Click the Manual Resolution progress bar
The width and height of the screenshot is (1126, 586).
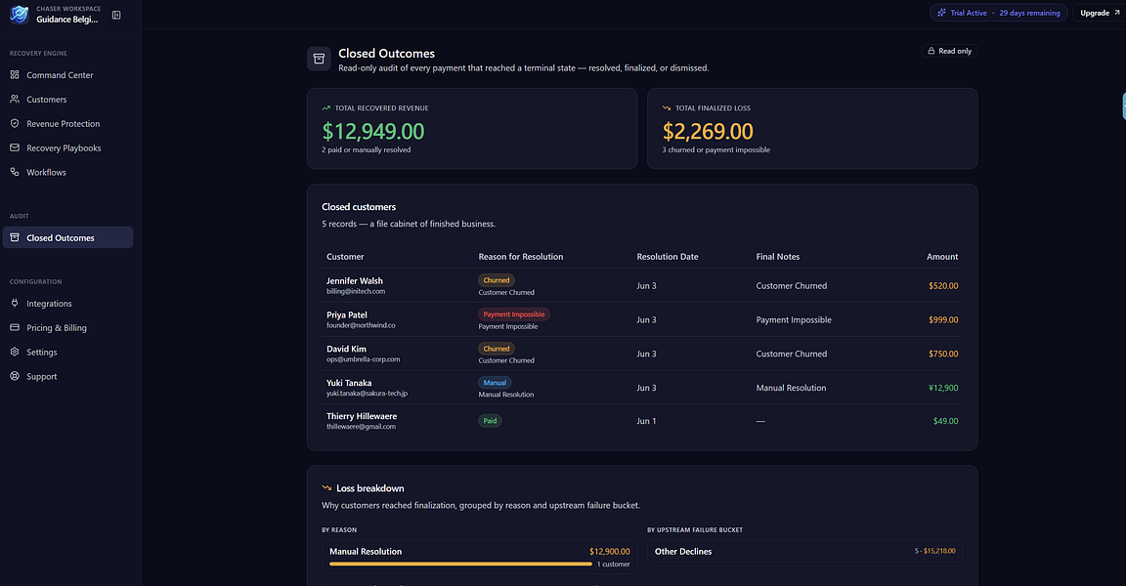click(x=461, y=564)
